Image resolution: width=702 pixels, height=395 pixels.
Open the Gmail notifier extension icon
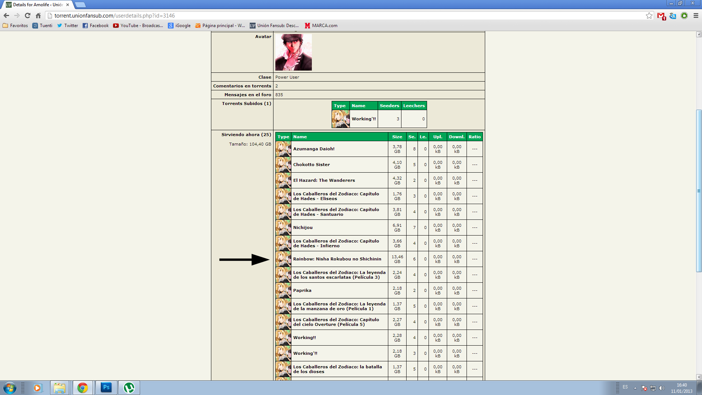661,16
